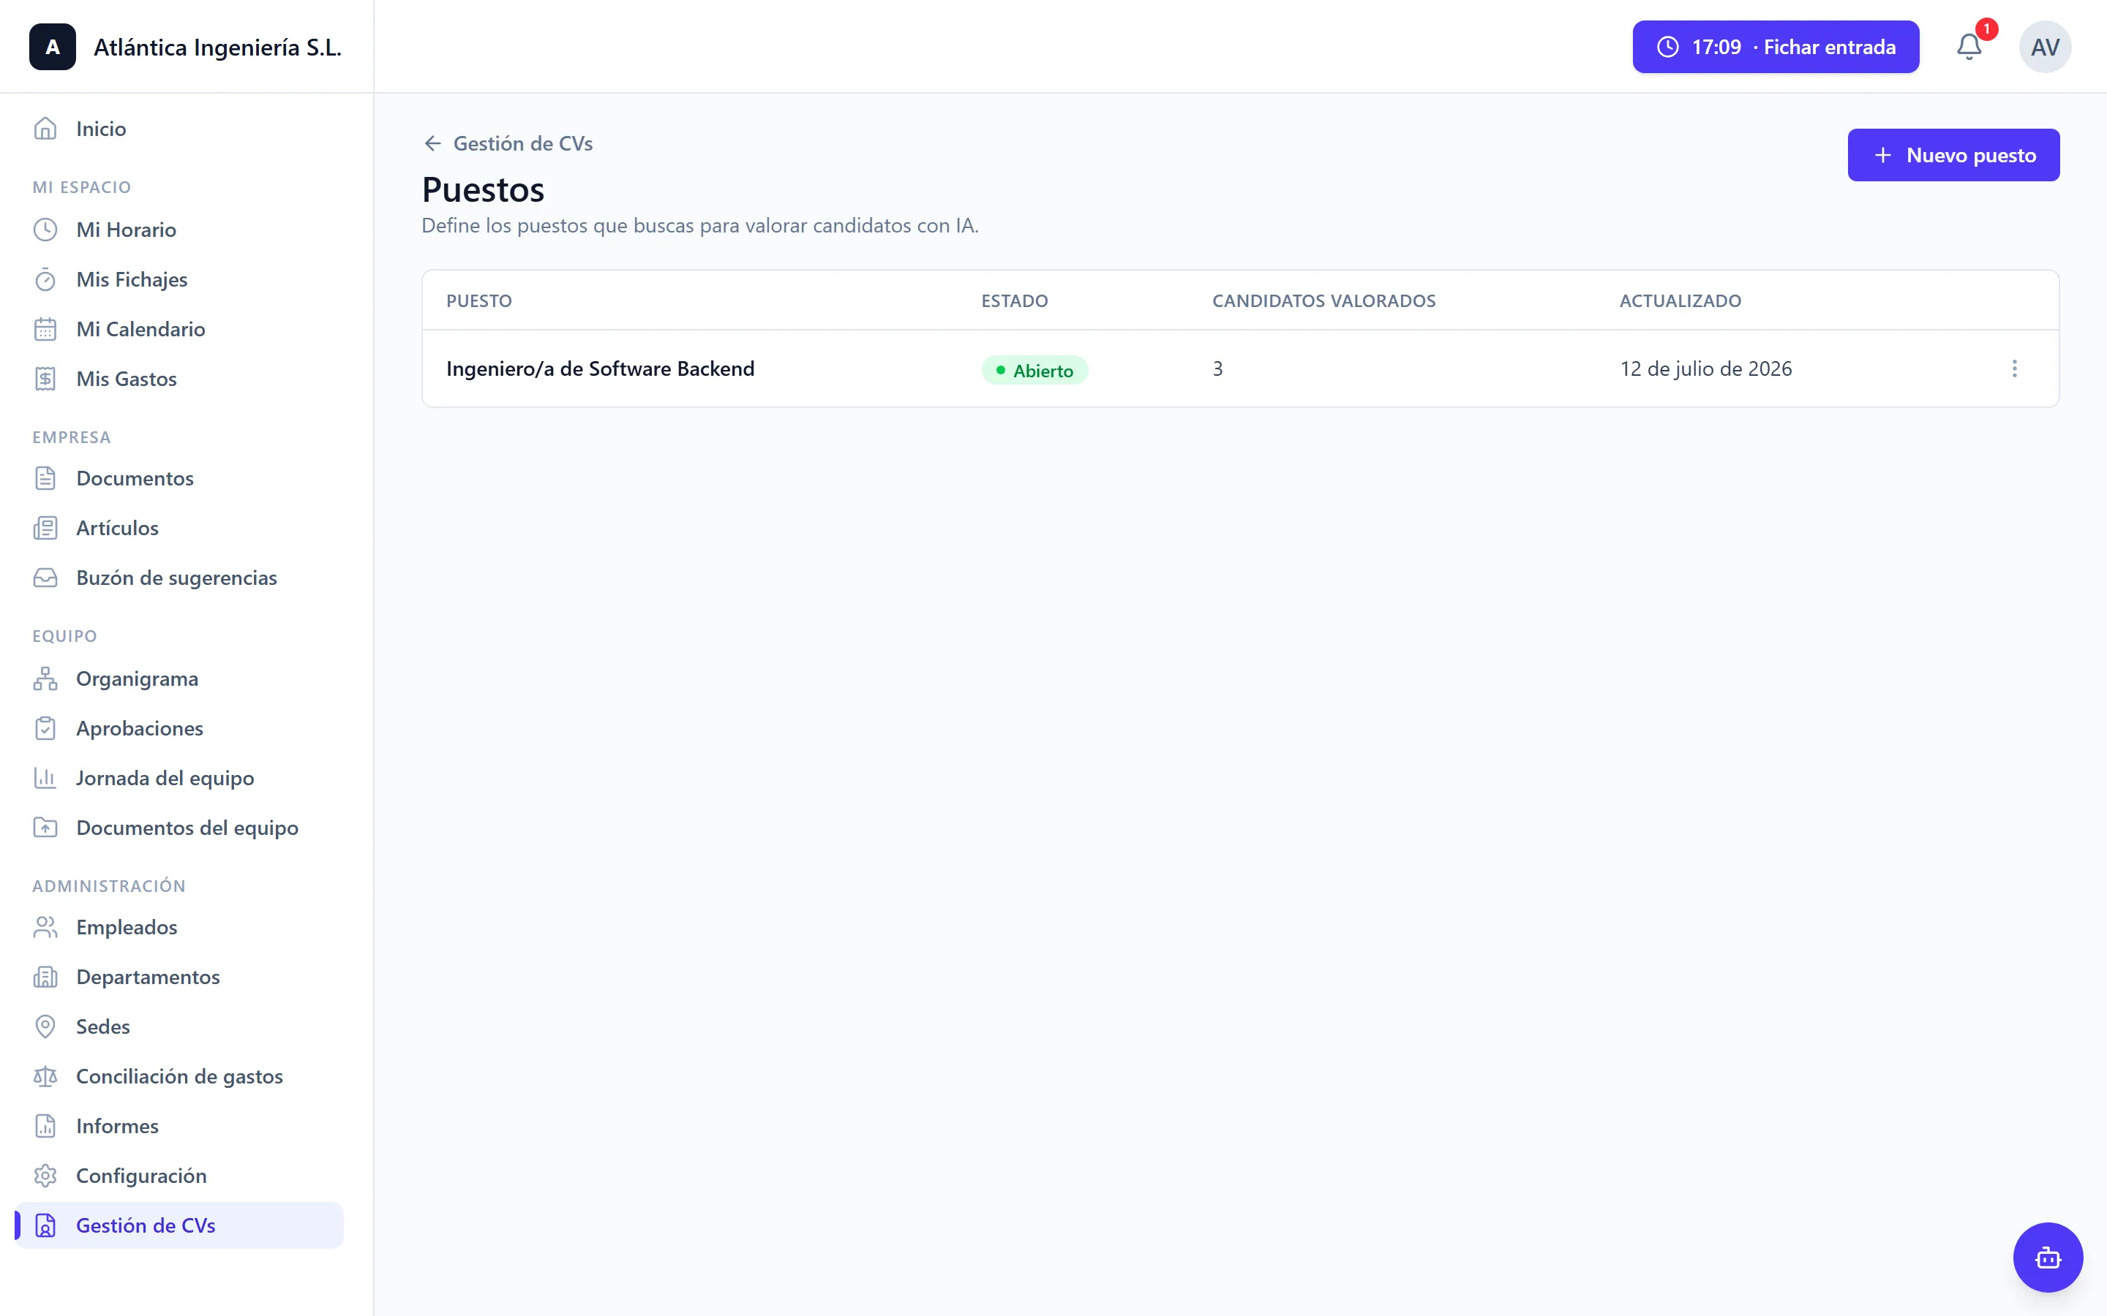The width and height of the screenshot is (2107, 1316).
Task: Select Gestión de CVs sidebar item
Action: point(179,1225)
